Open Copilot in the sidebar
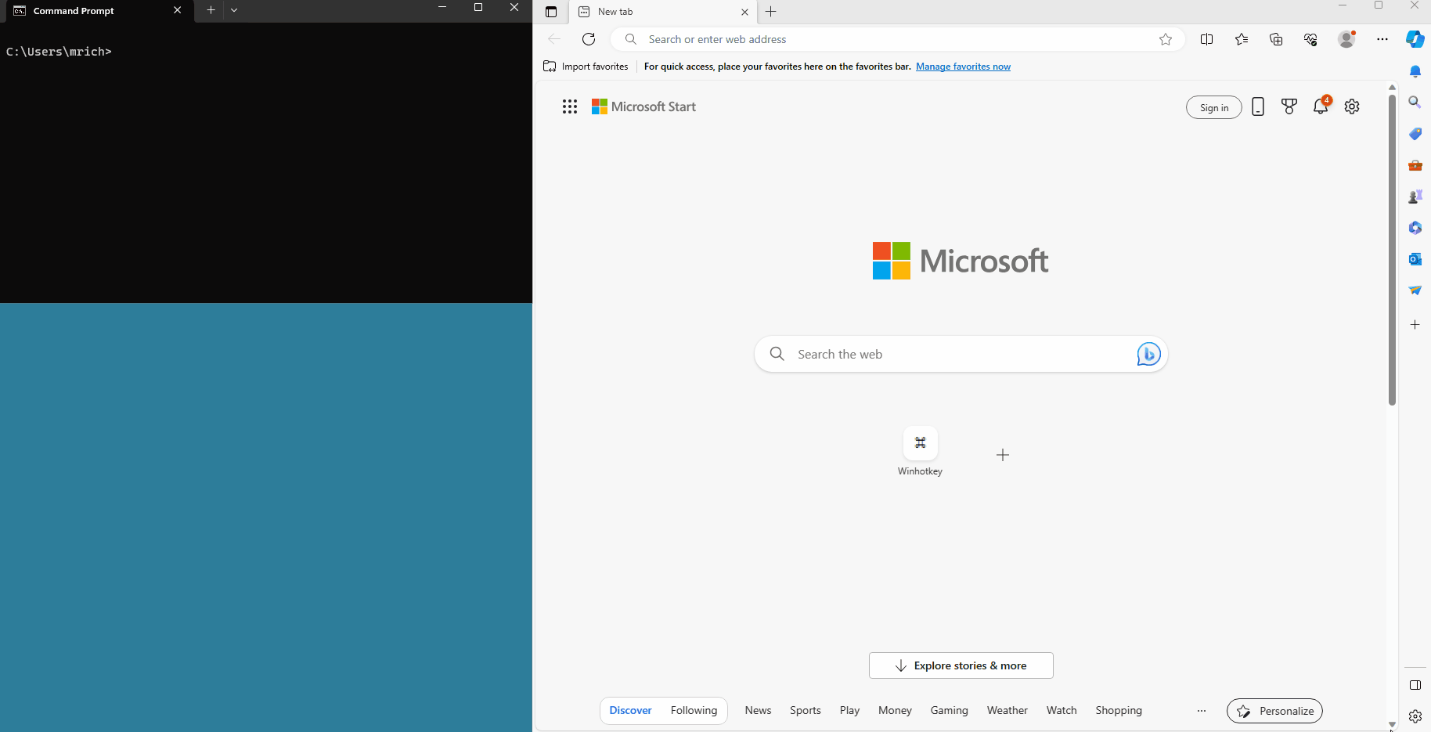 pyautogui.click(x=1415, y=39)
